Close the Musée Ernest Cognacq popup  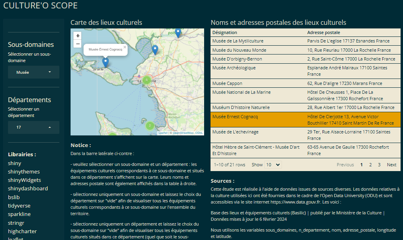click(x=125, y=47)
